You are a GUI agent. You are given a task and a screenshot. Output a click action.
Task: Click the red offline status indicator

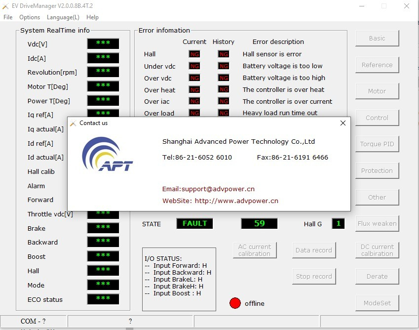click(x=235, y=303)
